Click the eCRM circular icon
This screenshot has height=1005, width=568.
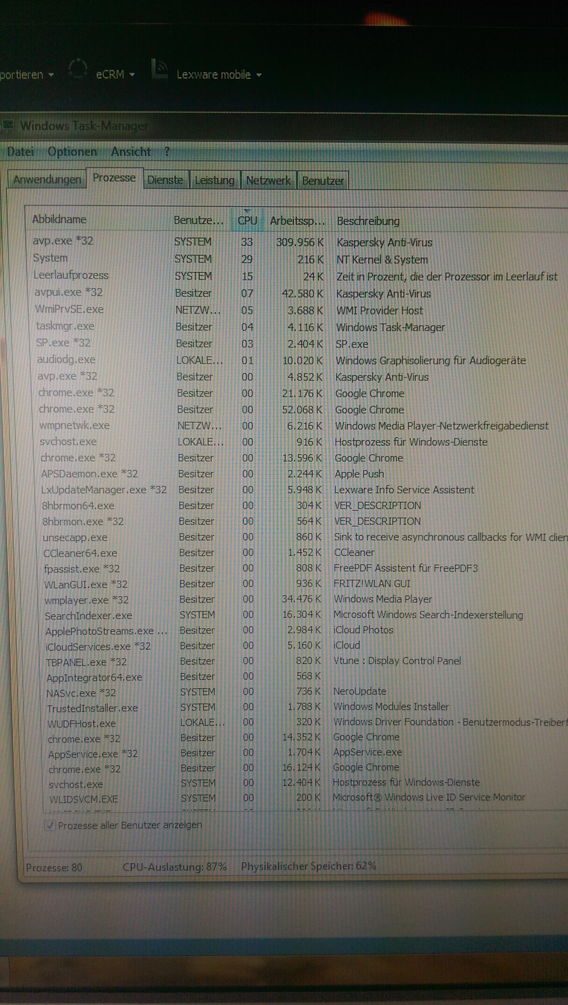pos(78,69)
